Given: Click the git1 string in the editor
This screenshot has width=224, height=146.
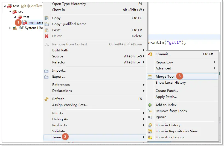Looking at the screenshot, I should point(174,42).
